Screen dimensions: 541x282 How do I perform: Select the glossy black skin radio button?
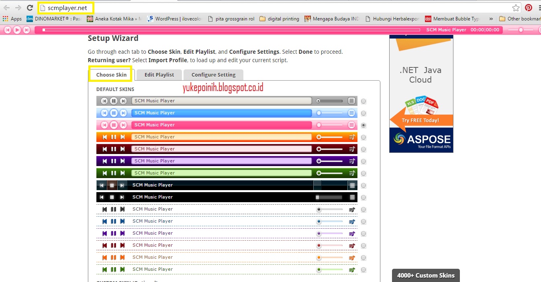363,185
